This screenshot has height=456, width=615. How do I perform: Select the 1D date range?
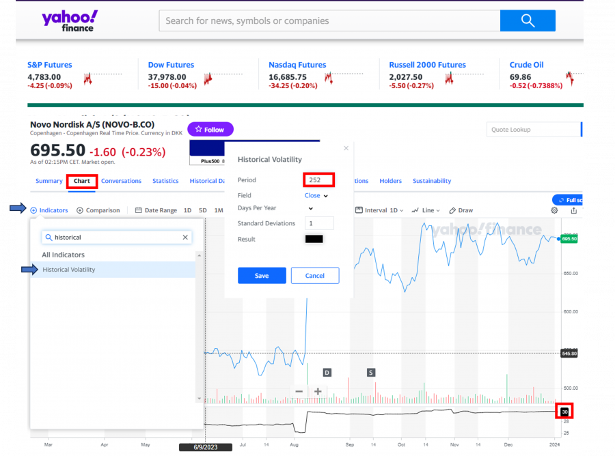[x=187, y=210]
